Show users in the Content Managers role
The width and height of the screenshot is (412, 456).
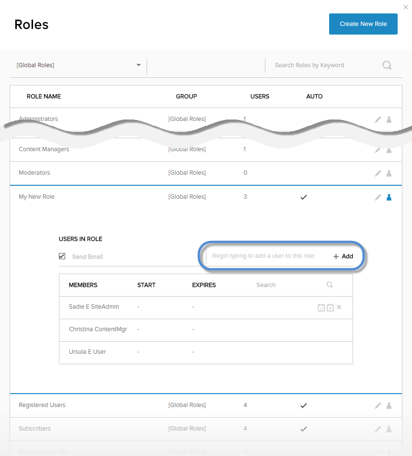pos(389,150)
